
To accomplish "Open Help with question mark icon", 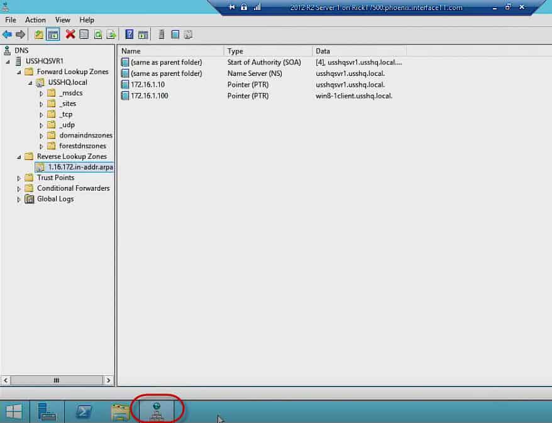I will (130, 35).
